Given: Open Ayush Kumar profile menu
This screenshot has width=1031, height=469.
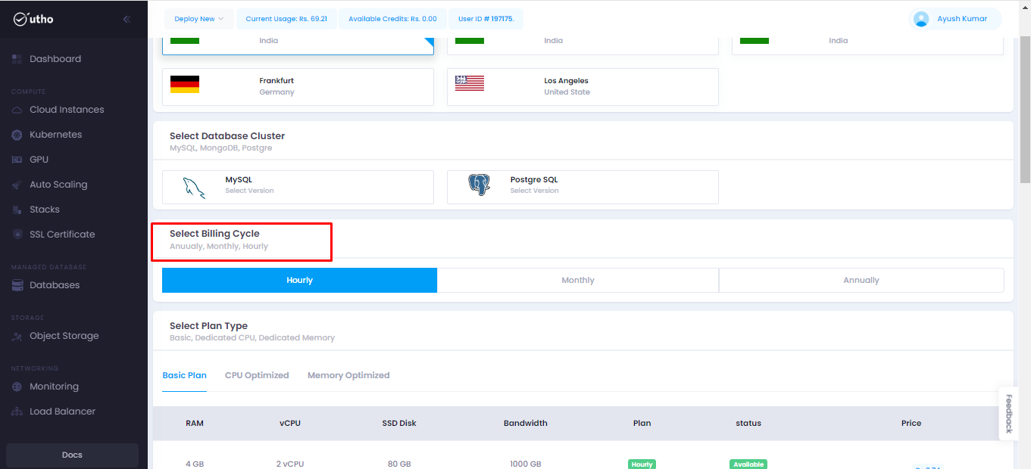Looking at the screenshot, I should click(x=954, y=19).
